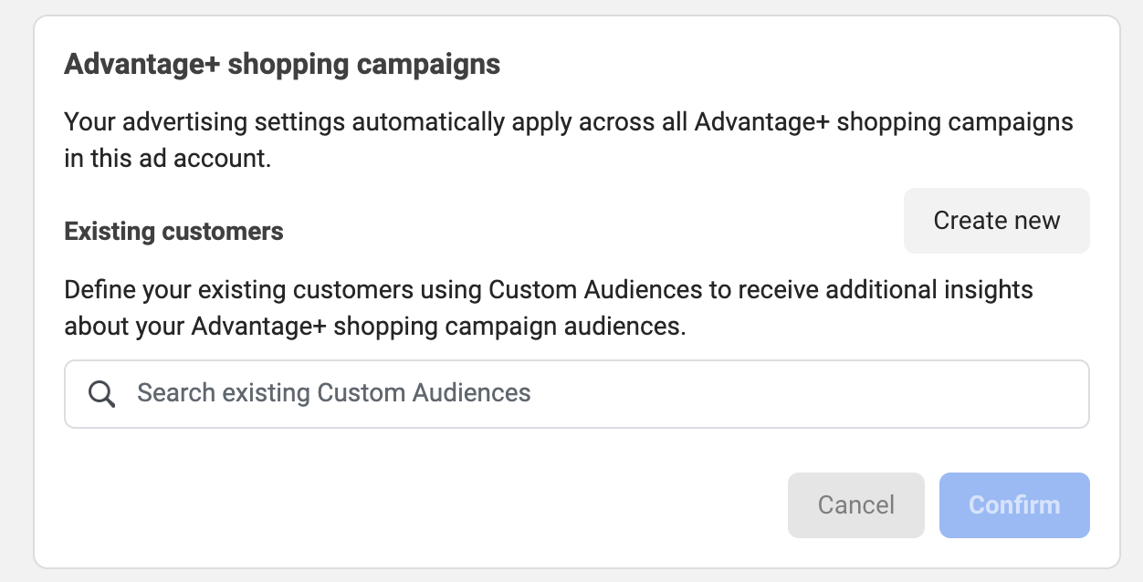Screen dimensions: 1143x582
Task: Click the Create new button
Action: pos(997,221)
